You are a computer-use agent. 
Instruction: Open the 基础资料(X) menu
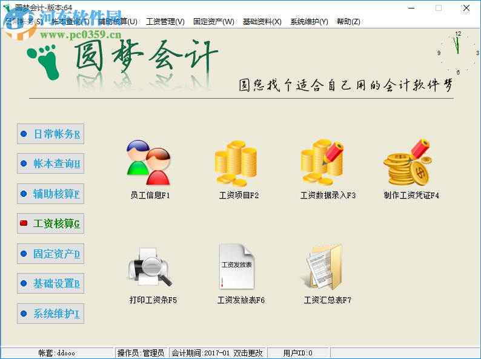(262, 22)
